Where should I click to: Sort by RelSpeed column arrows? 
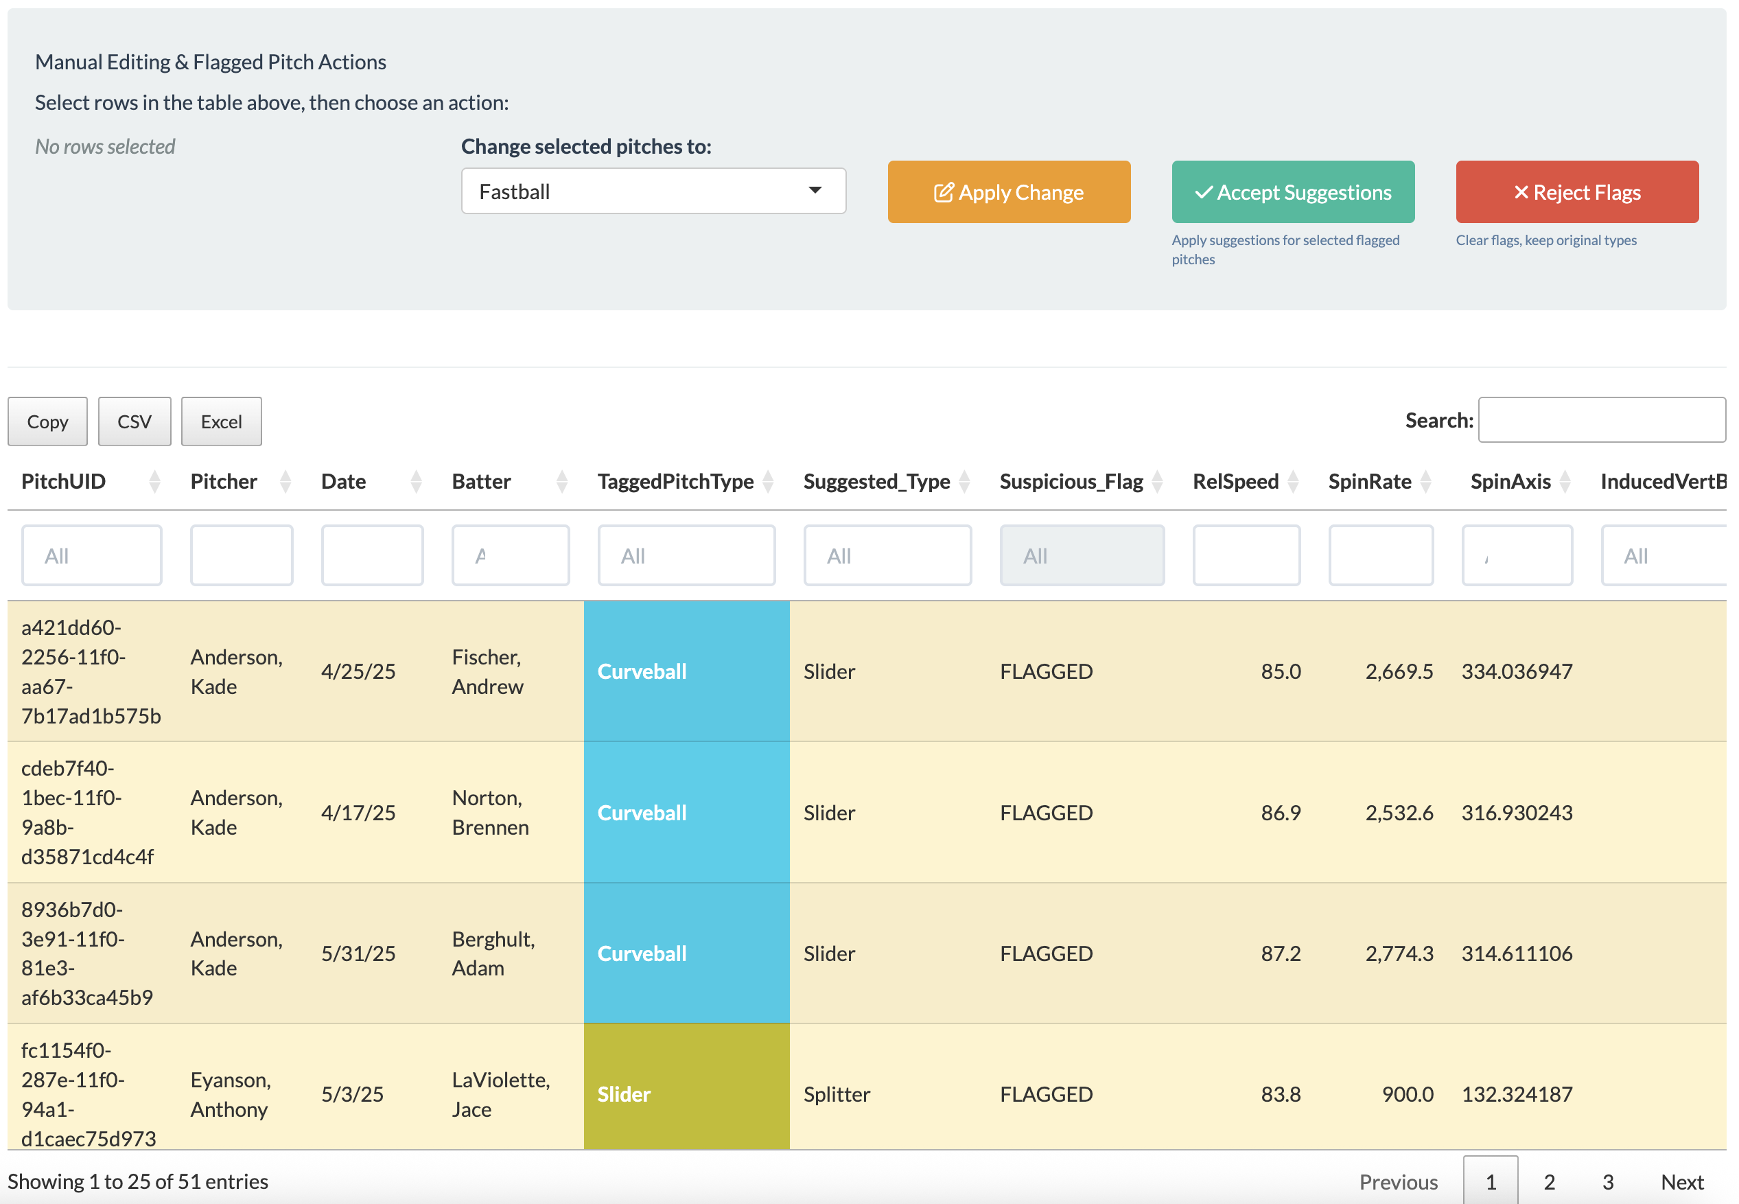point(1292,481)
